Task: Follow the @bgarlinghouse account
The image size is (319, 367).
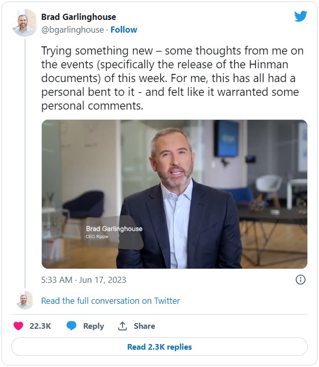Action: coord(124,30)
